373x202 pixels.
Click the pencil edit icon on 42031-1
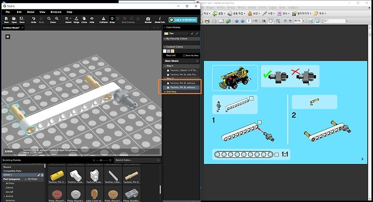point(39,175)
